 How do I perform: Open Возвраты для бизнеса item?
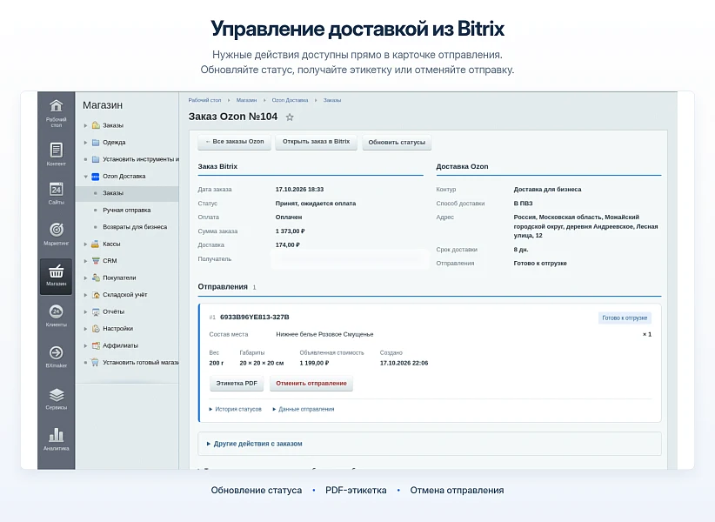(x=135, y=227)
